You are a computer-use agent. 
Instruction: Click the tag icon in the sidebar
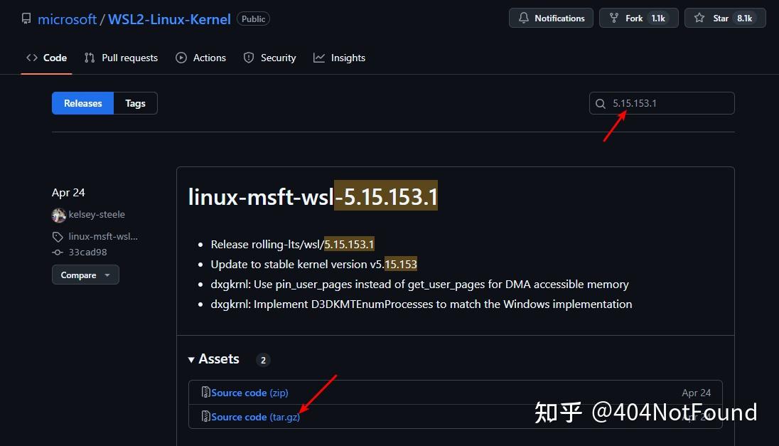[x=58, y=237]
